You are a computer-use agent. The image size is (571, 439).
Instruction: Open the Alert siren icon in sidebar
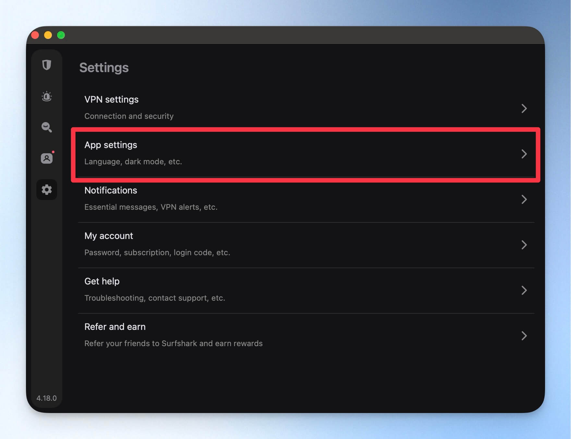[47, 96]
